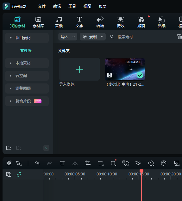Viewport: 182px width, 201px height.
Task: Create a new folder with the folder-plus icon
Action: click(9, 148)
